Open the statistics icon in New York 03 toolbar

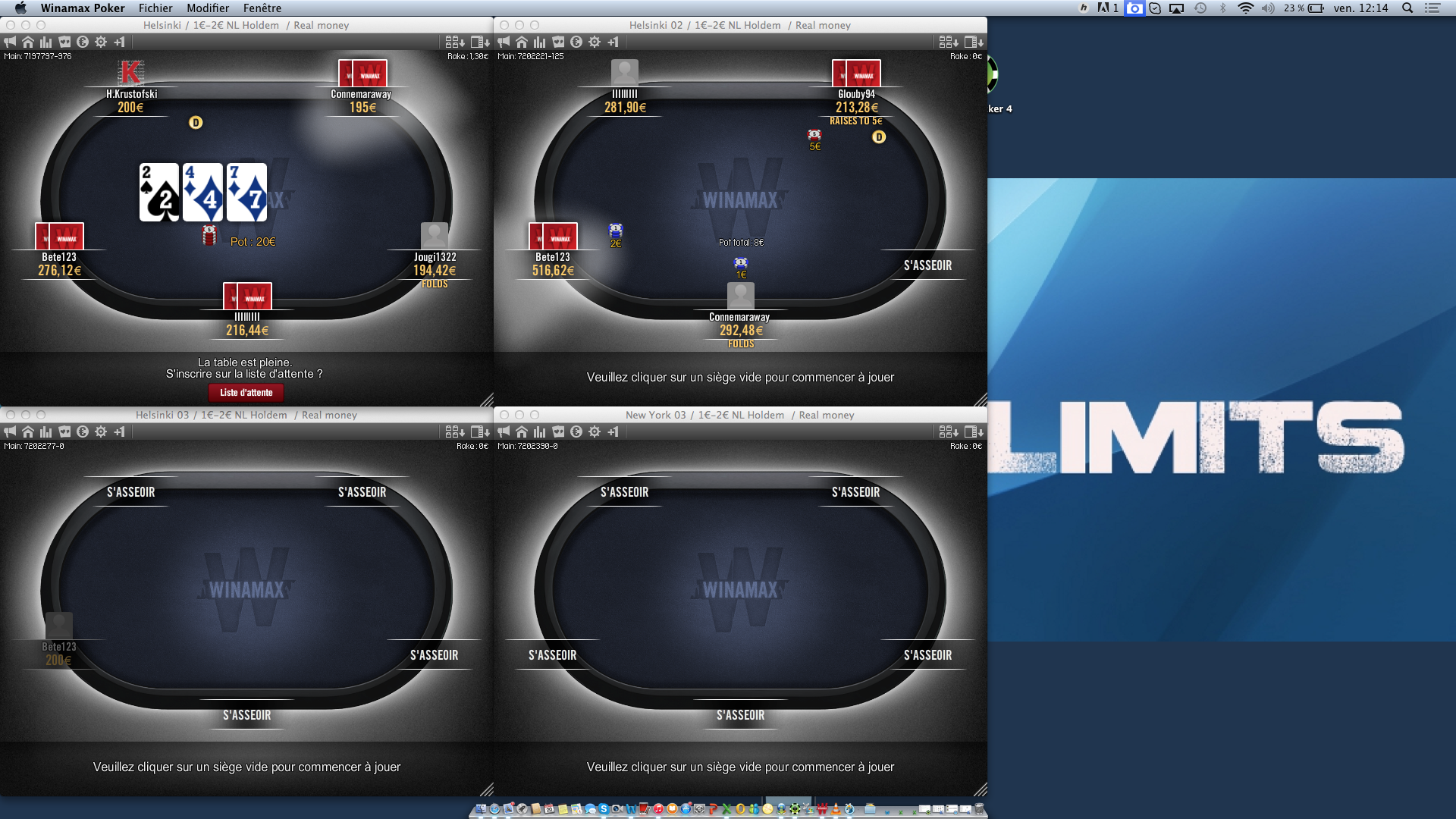point(540,431)
